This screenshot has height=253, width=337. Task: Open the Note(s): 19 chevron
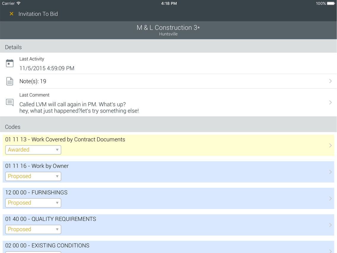click(330, 81)
